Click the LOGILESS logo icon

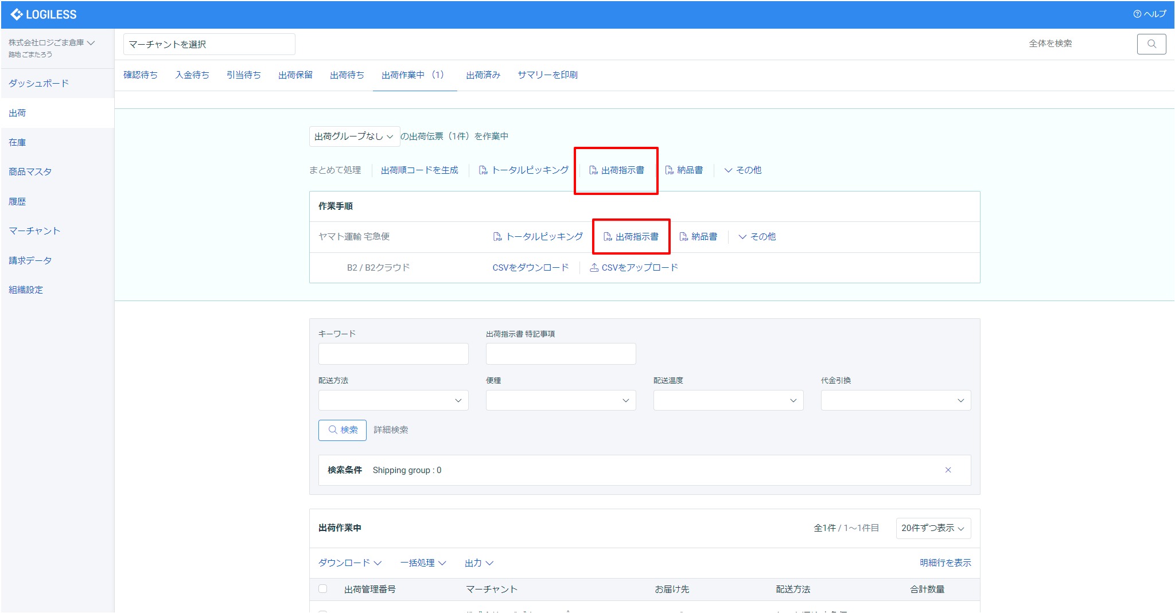[15, 14]
